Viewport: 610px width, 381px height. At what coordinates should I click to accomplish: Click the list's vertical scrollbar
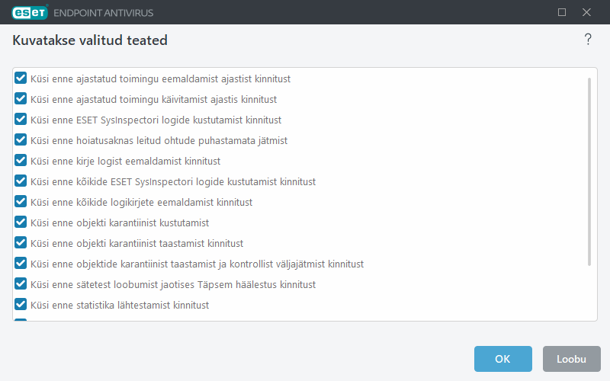point(589,171)
